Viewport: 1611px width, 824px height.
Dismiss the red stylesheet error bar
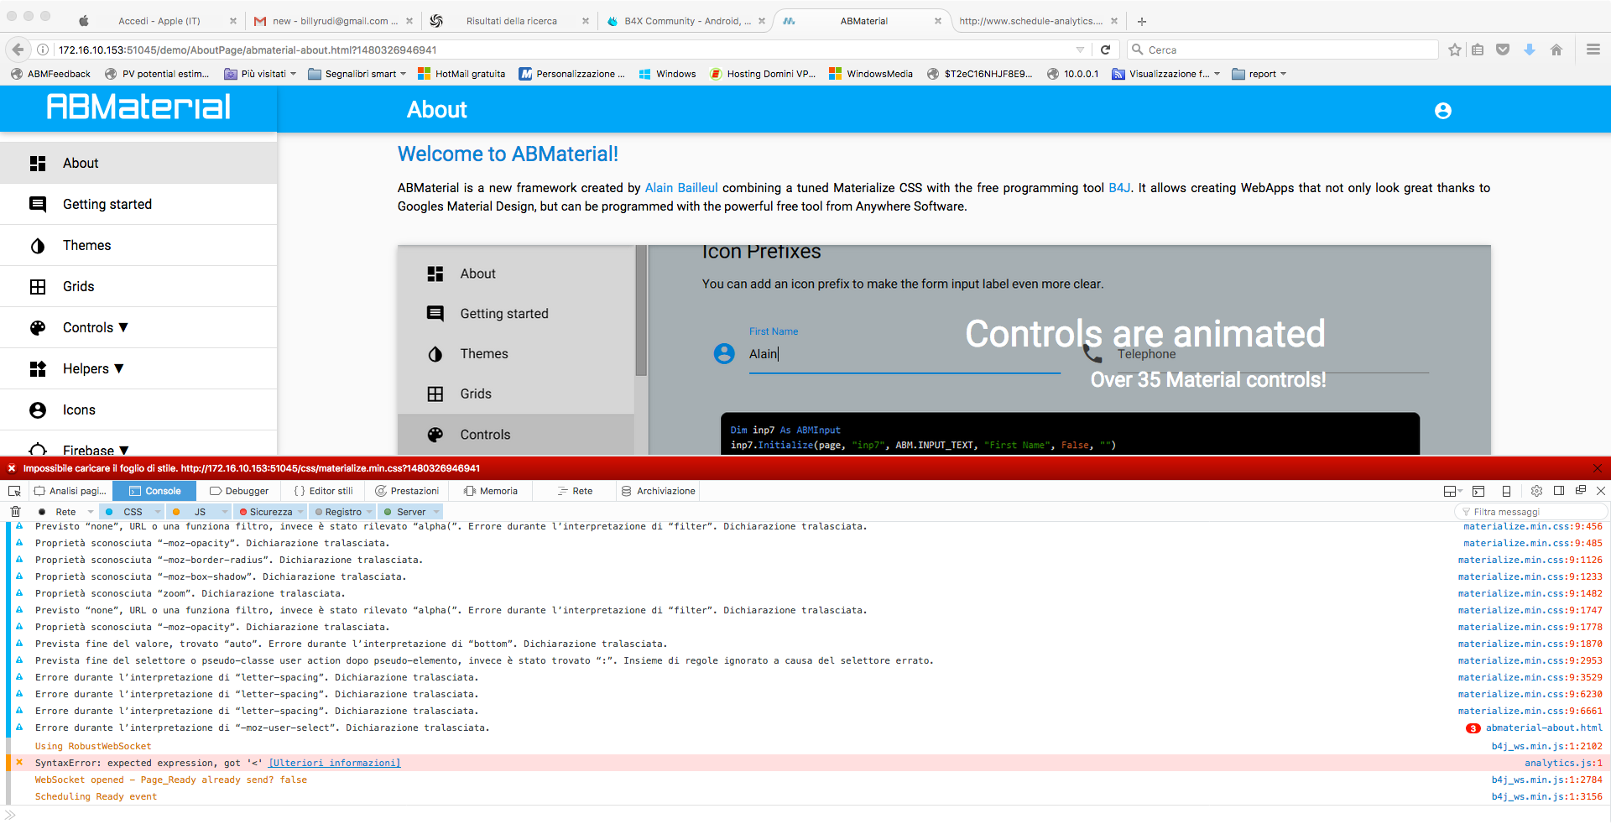point(1597,468)
